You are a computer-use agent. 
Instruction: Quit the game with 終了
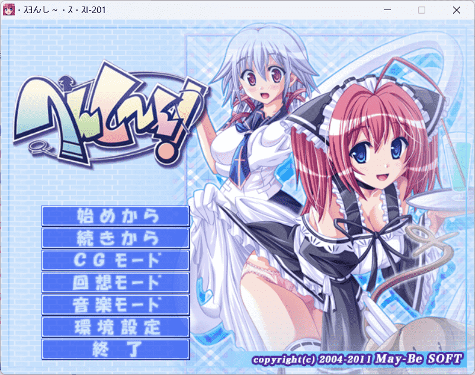tap(115, 350)
